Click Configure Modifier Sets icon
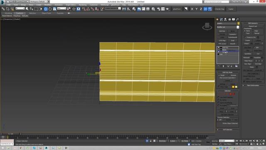The height and width of the screenshot is (150, 266). pyautogui.click(x=236, y=66)
